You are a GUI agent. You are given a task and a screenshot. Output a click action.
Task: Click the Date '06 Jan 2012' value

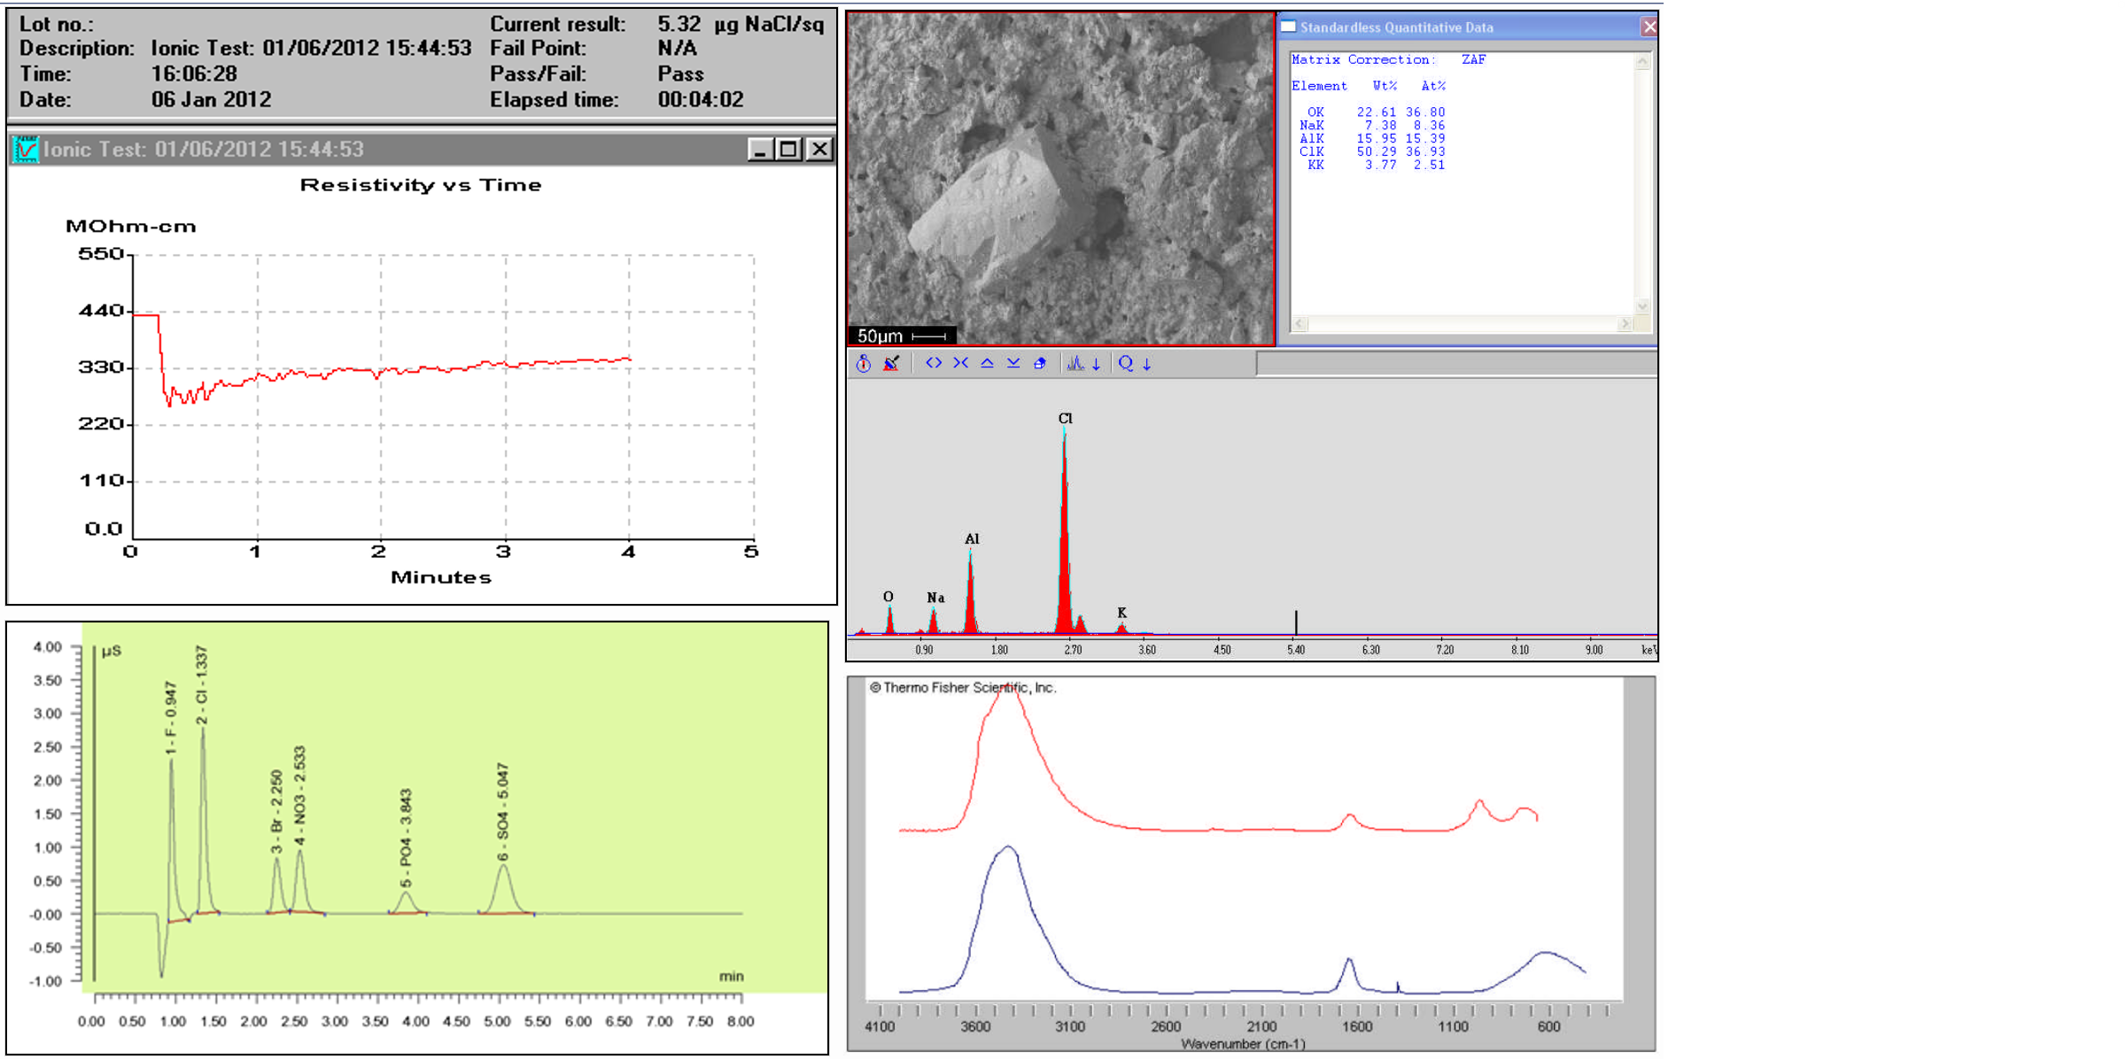211,99
